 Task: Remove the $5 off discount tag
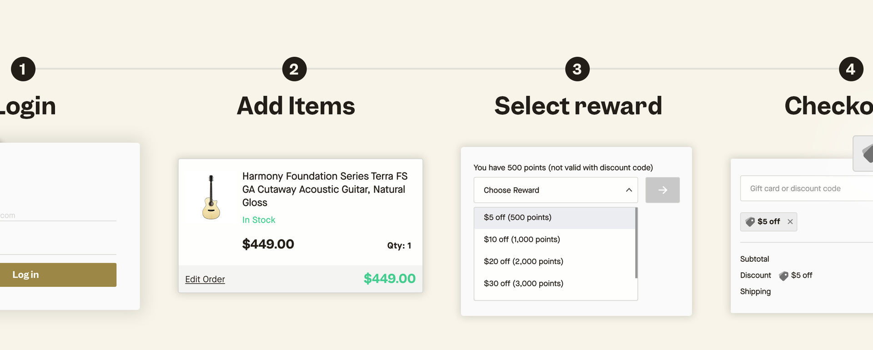click(x=790, y=222)
